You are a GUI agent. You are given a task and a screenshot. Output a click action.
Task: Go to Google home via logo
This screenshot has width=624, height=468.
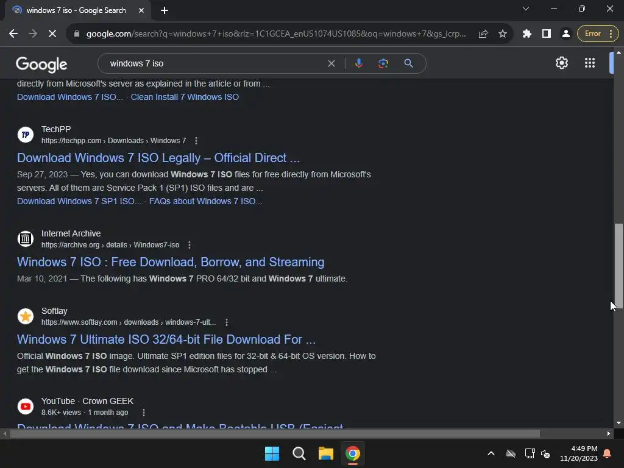coord(41,64)
